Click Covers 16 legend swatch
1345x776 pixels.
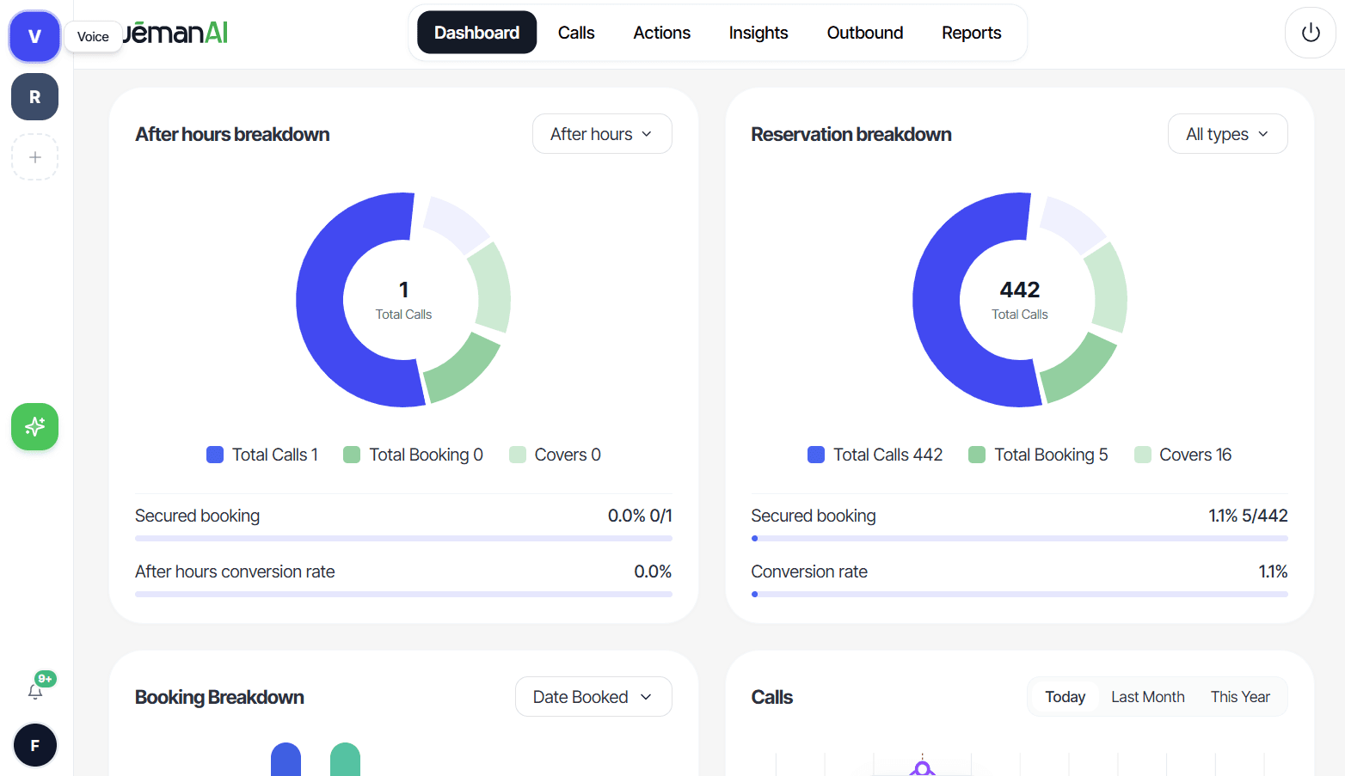[x=1143, y=455]
